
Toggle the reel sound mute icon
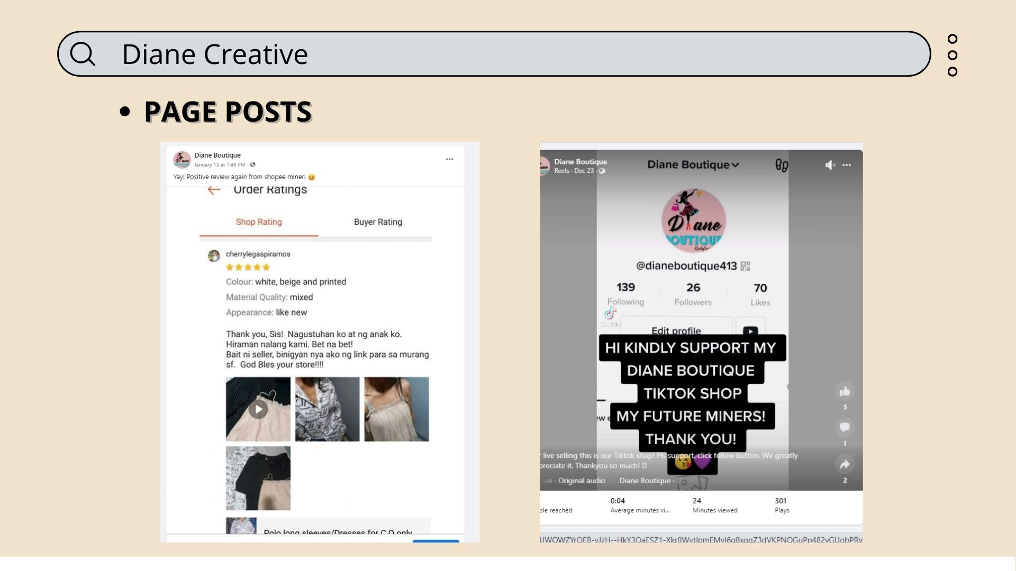830,165
